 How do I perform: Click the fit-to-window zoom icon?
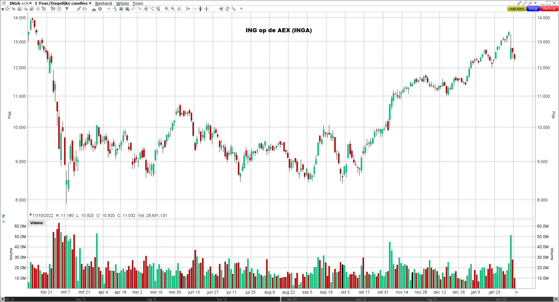pos(179,9)
